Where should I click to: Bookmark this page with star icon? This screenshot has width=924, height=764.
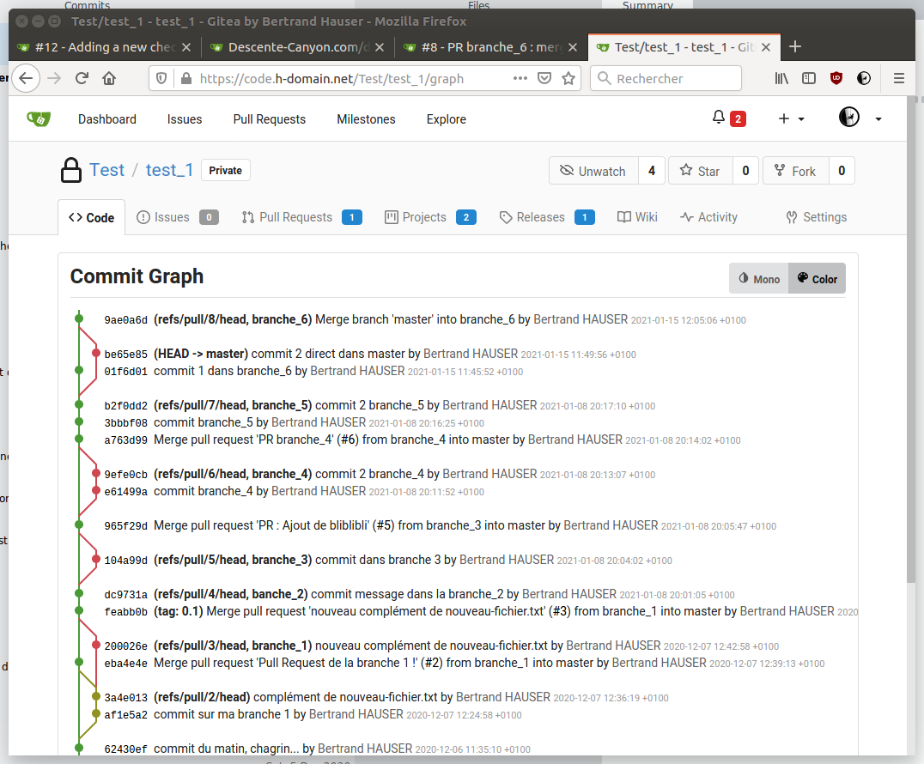click(568, 78)
